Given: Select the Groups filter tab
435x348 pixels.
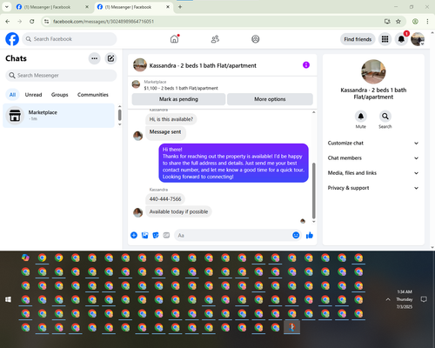Looking at the screenshot, I should coord(59,95).
